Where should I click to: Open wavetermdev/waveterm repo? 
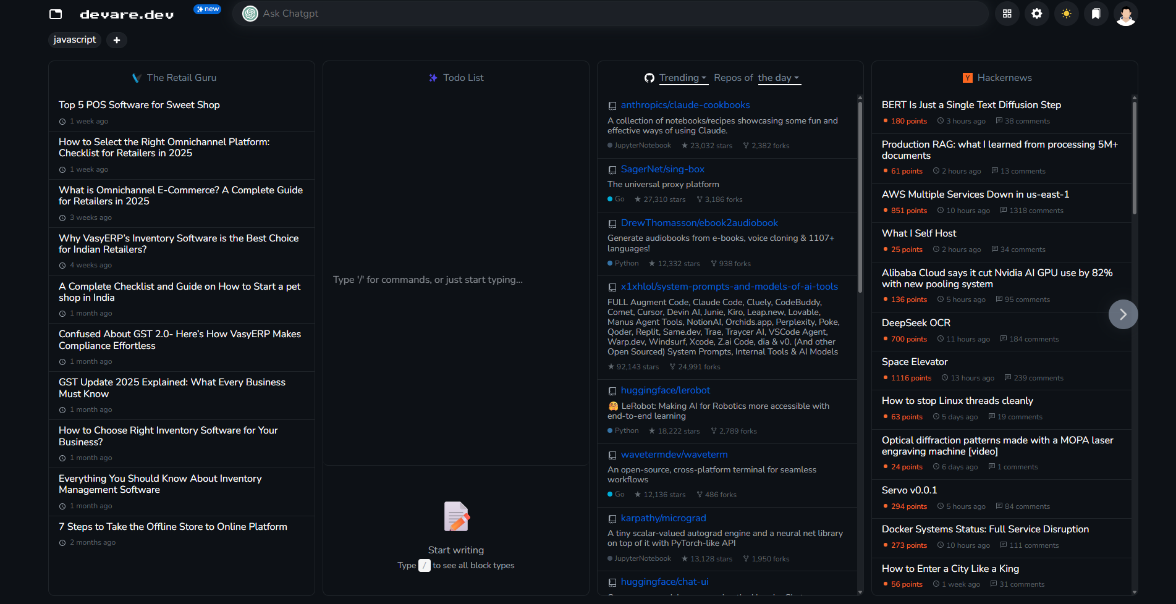pos(674,455)
